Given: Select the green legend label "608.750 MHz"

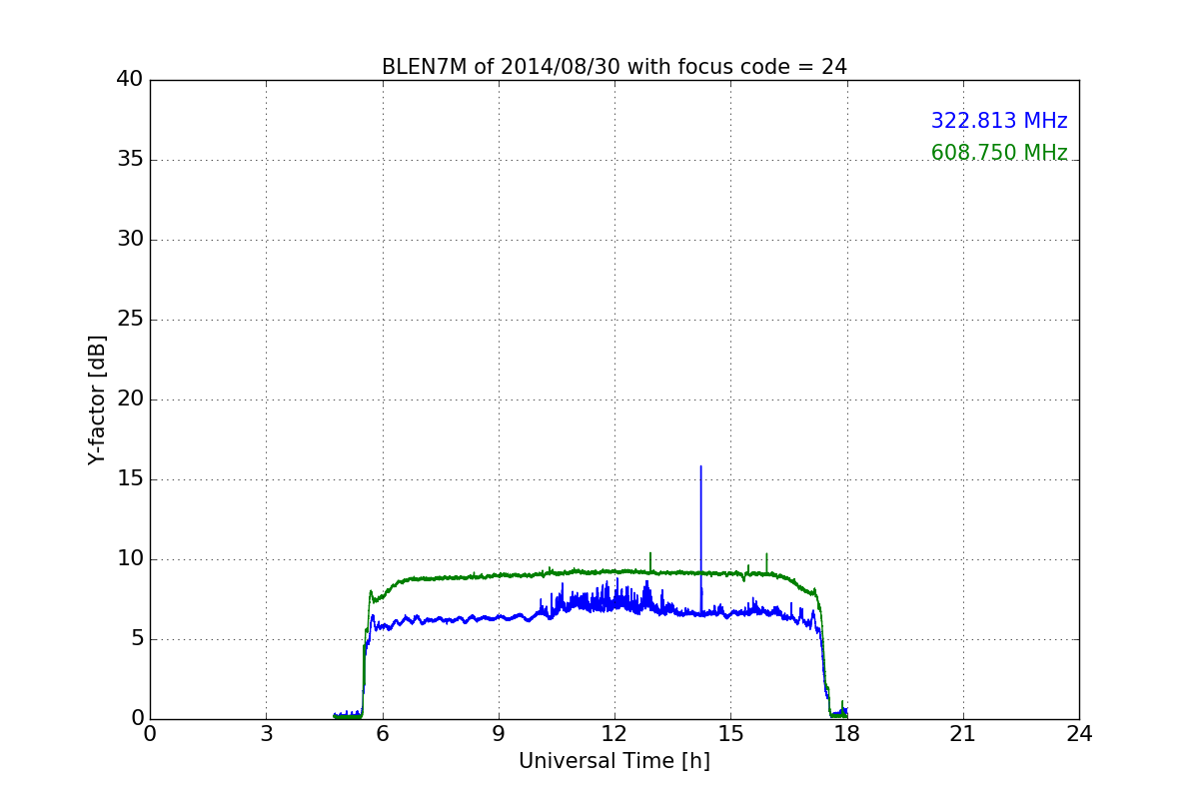Looking at the screenshot, I should pyautogui.click(x=999, y=153).
